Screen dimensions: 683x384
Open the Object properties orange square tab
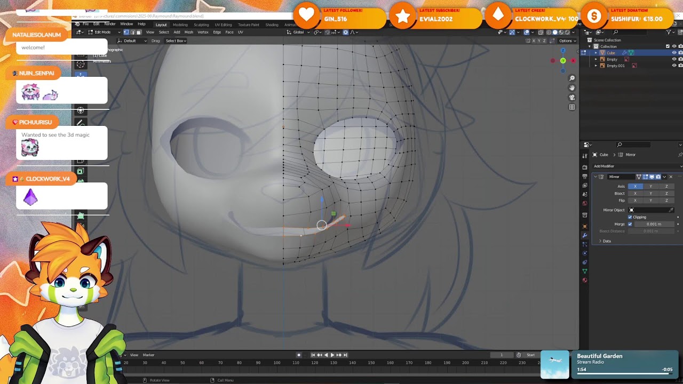tap(585, 226)
